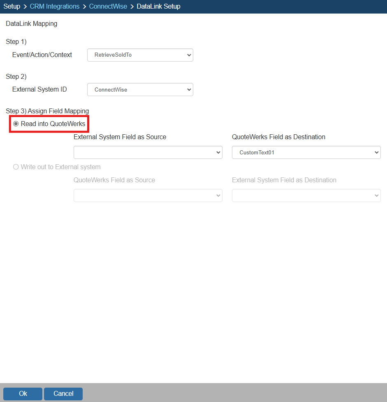
Task: Click the Event/Action/Context label
Action: tap(42, 55)
